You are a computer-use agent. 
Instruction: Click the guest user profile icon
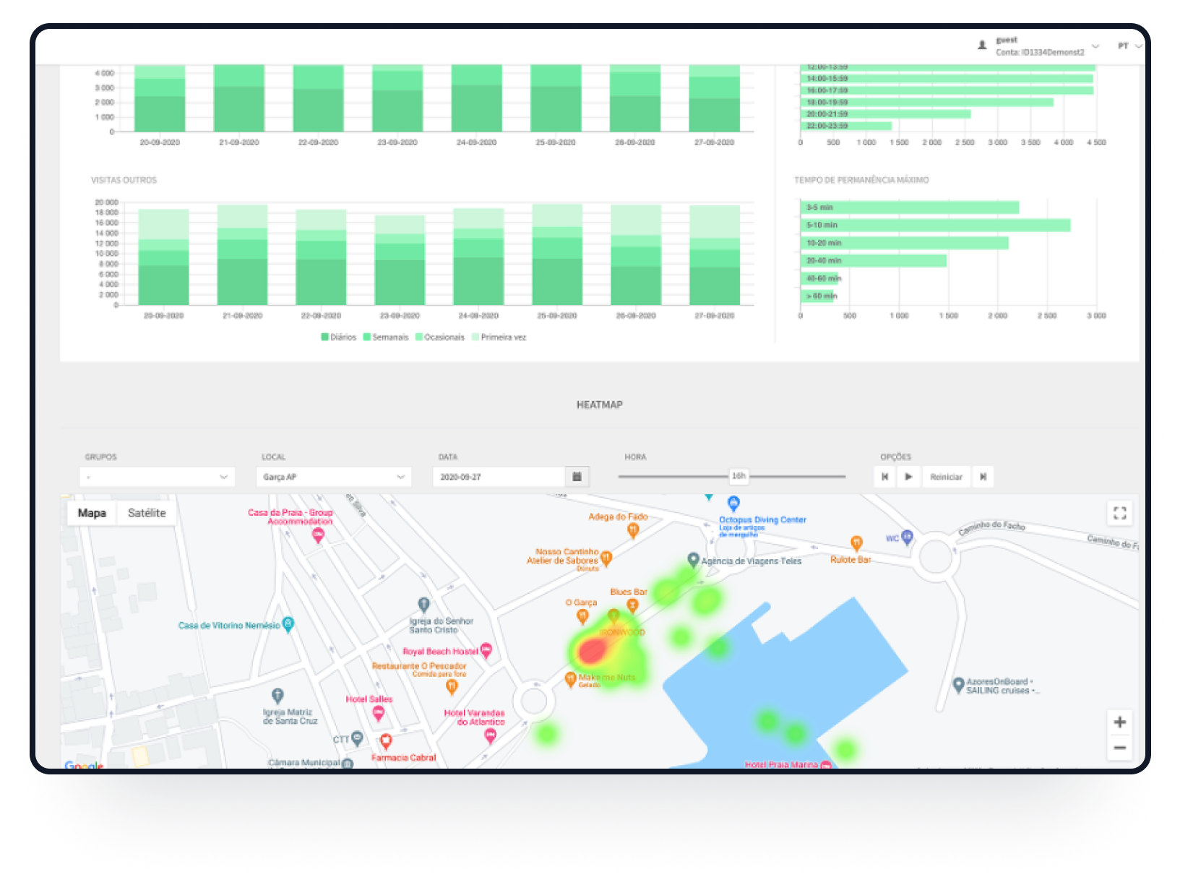point(982,46)
